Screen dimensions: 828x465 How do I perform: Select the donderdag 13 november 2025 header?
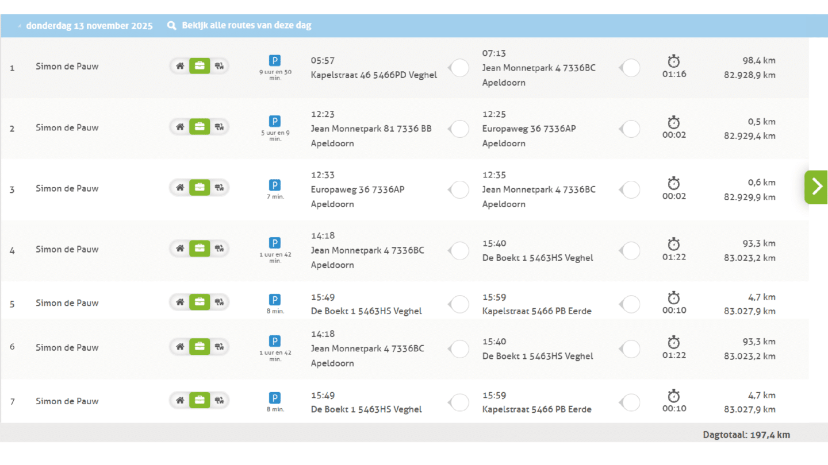click(x=89, y=26)
